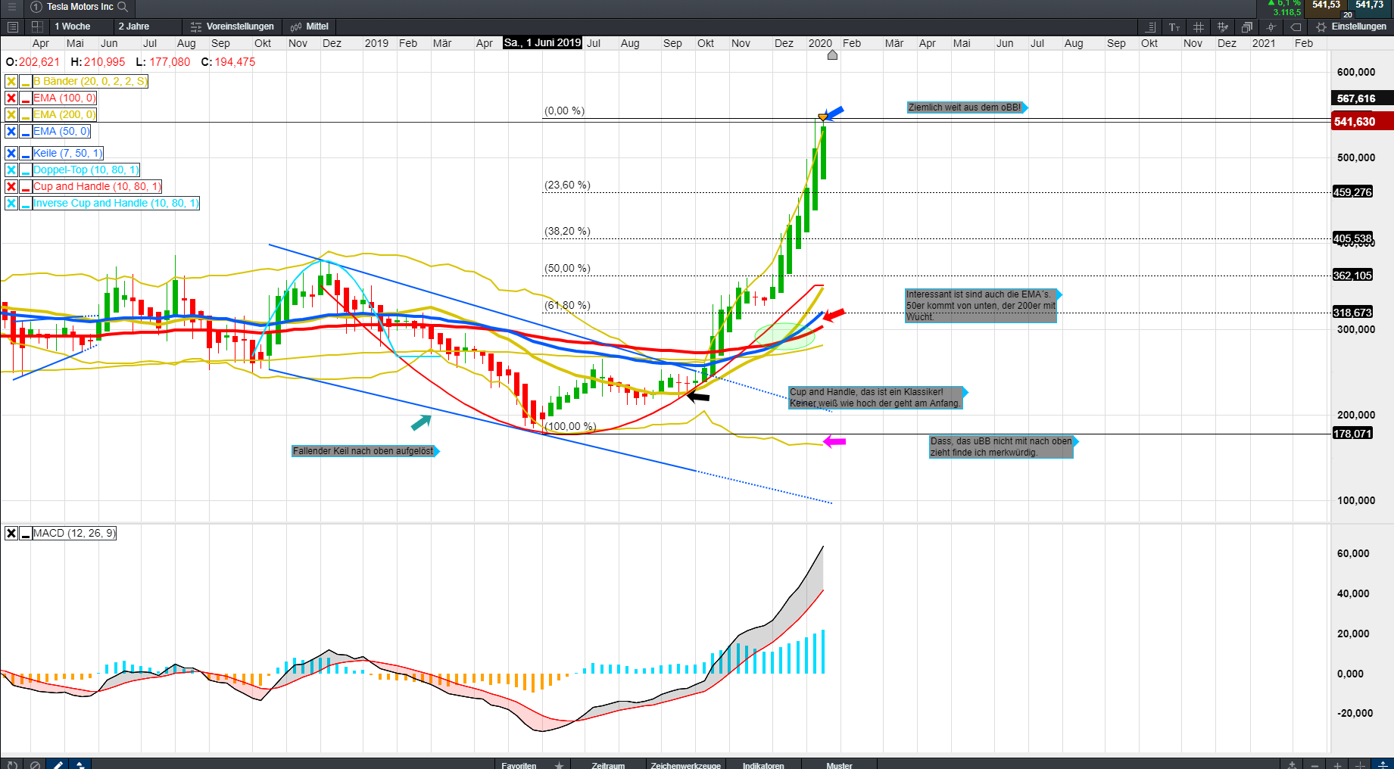This screenshot has height=769, width=1394.
Task: Open the Zeichenwerkzeuge tab
Action: (686, 765)
